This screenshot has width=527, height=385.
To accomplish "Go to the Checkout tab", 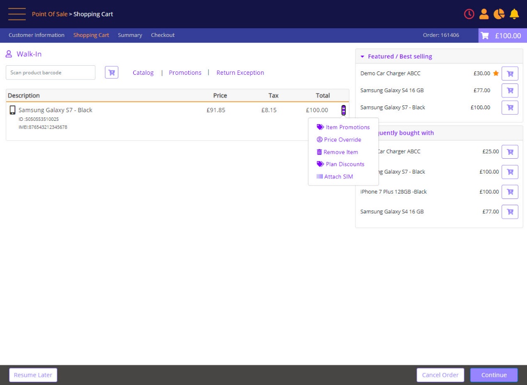I will [163, 35].
